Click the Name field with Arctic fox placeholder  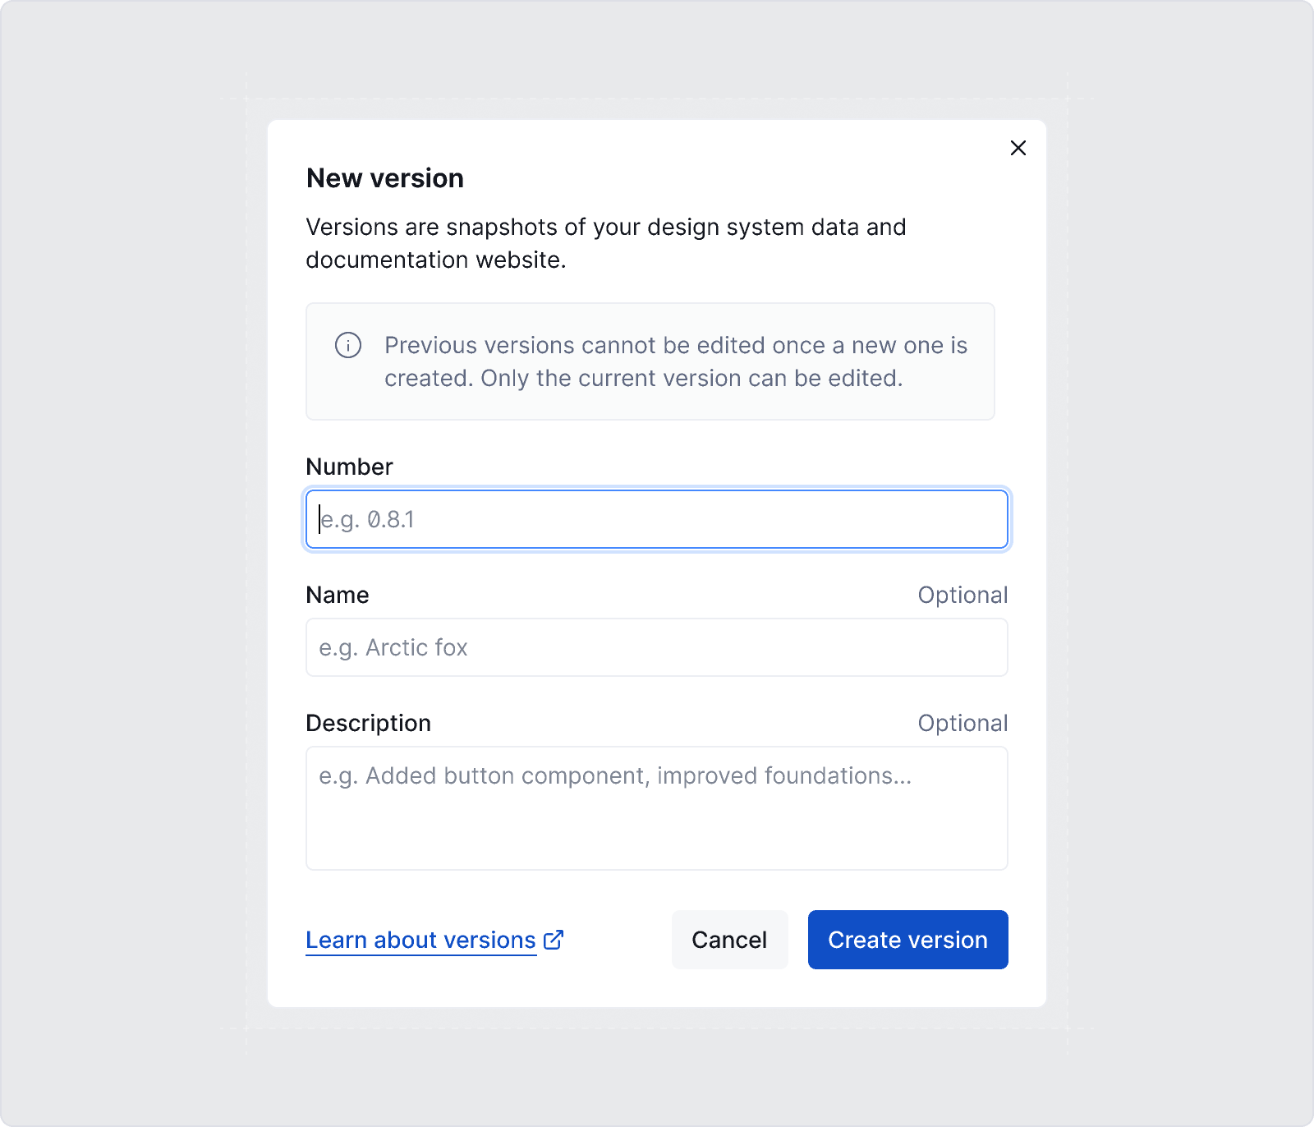click(x=656, y=647)
